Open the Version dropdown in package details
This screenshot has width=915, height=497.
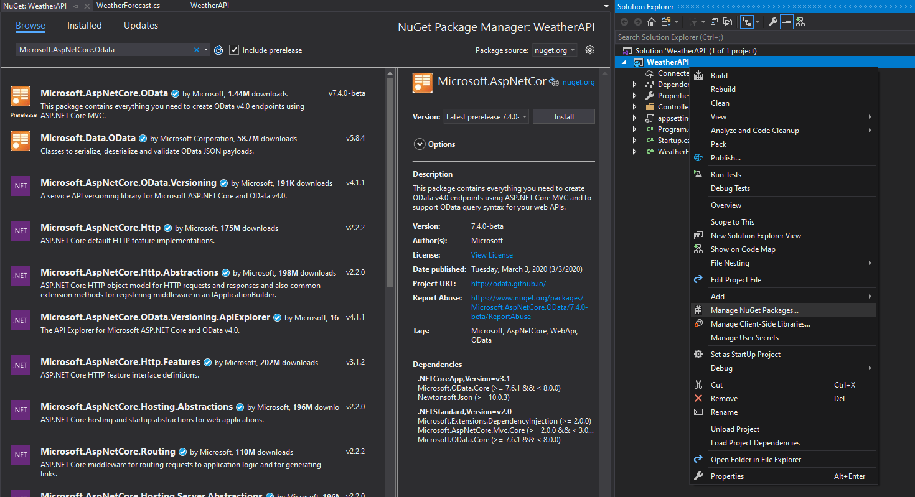coord(486,116)
